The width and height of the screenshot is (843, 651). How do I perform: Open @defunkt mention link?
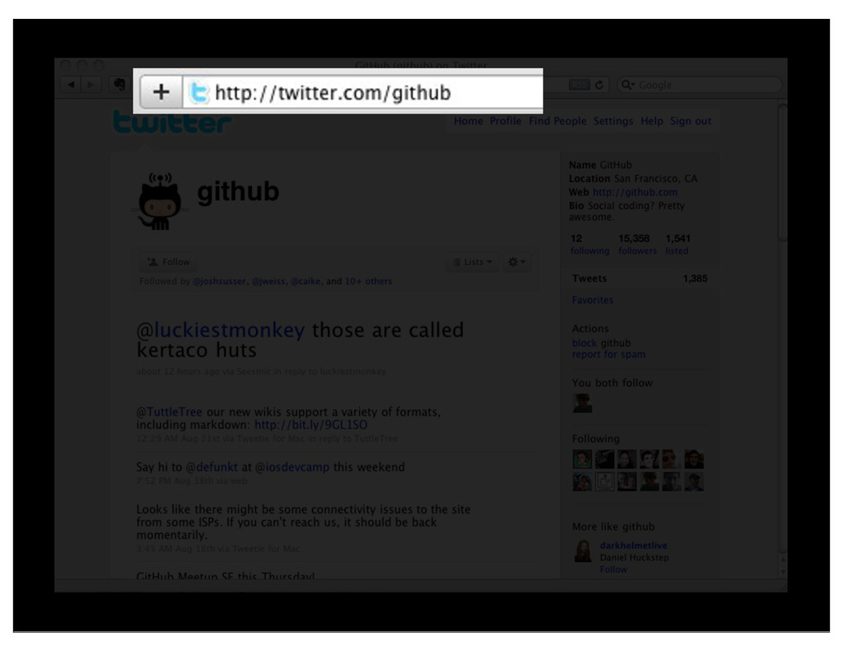point(212,467)
